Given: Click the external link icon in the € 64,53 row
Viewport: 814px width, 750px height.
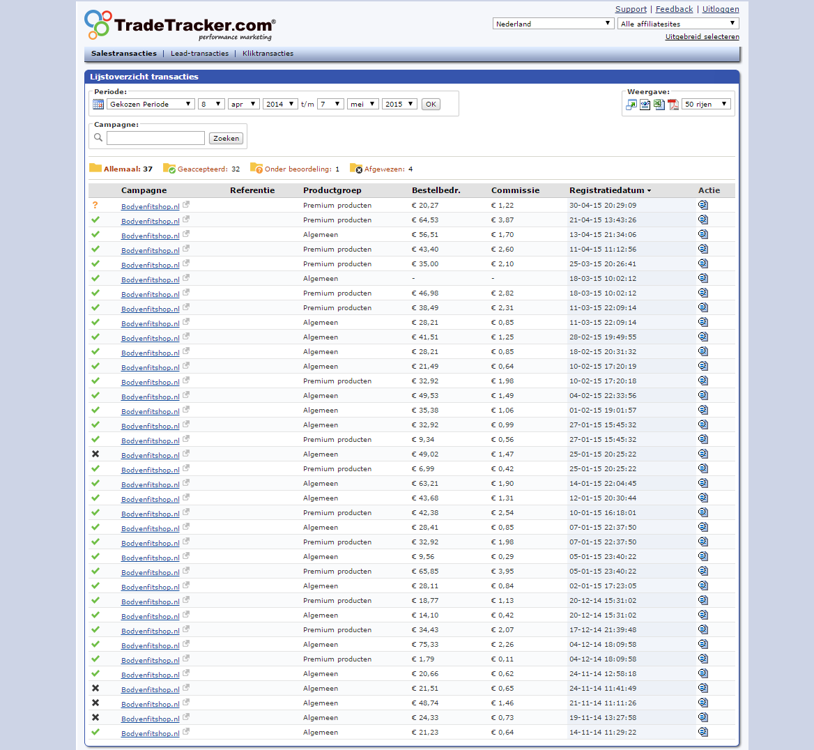Looking at the screenshot, I should pyautogui.click(x=186, y=219).
